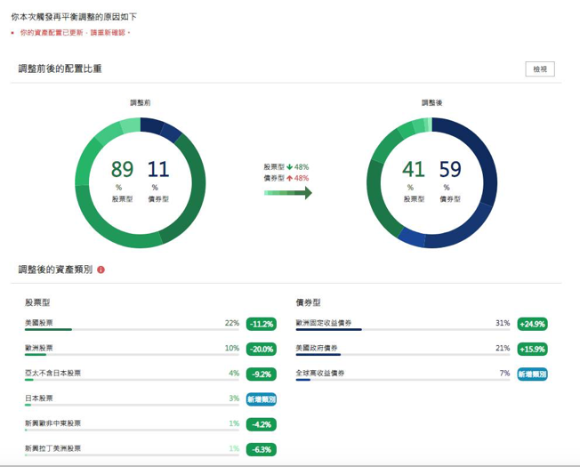The image size is (580, 467).
Task: Open 亞太不含日本股票 asset details
Action: tap(53, 374)
